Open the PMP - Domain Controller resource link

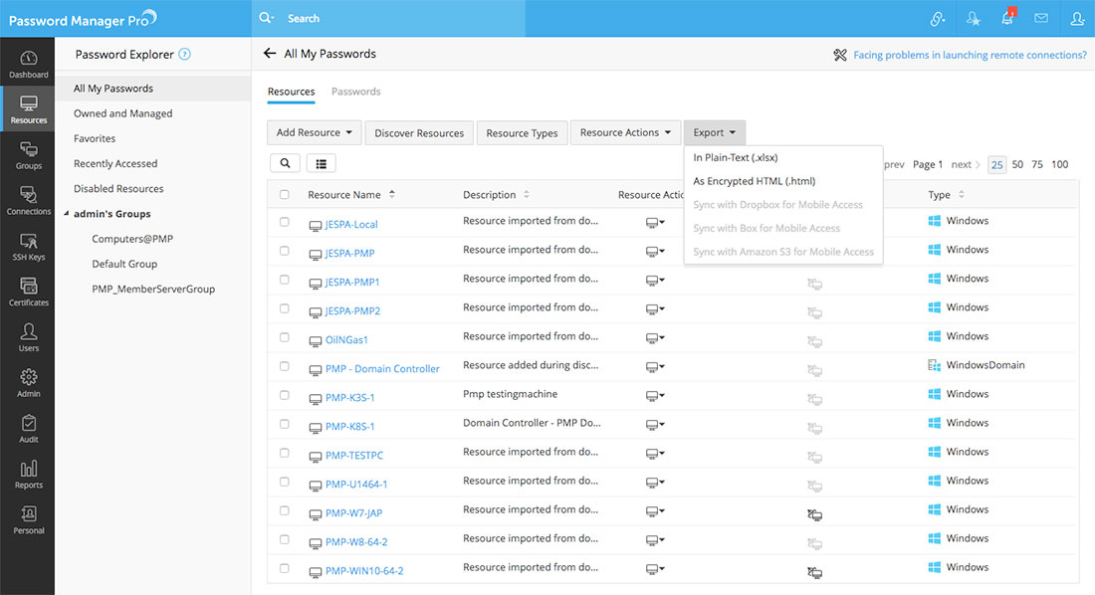tap(382, 368)
